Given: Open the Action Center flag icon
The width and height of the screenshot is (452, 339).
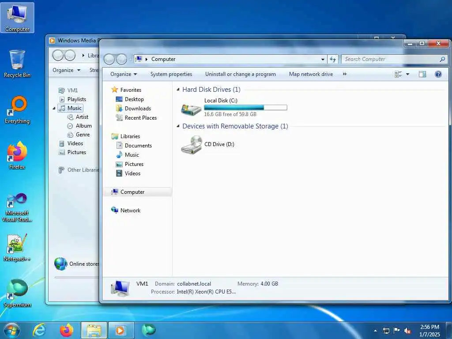Looking at the screenshot, I should [397, 331].
